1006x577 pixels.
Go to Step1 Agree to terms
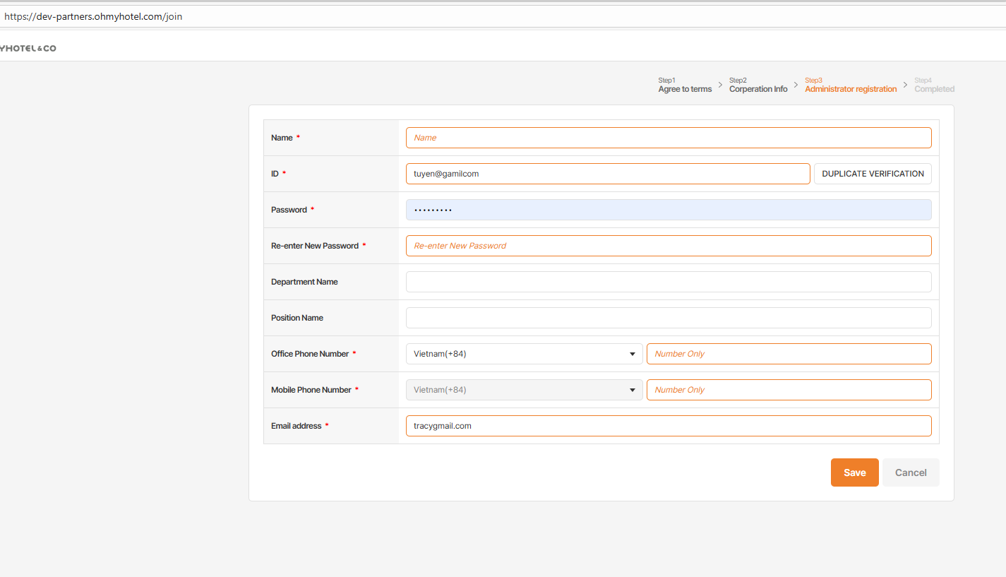[685, 85]
